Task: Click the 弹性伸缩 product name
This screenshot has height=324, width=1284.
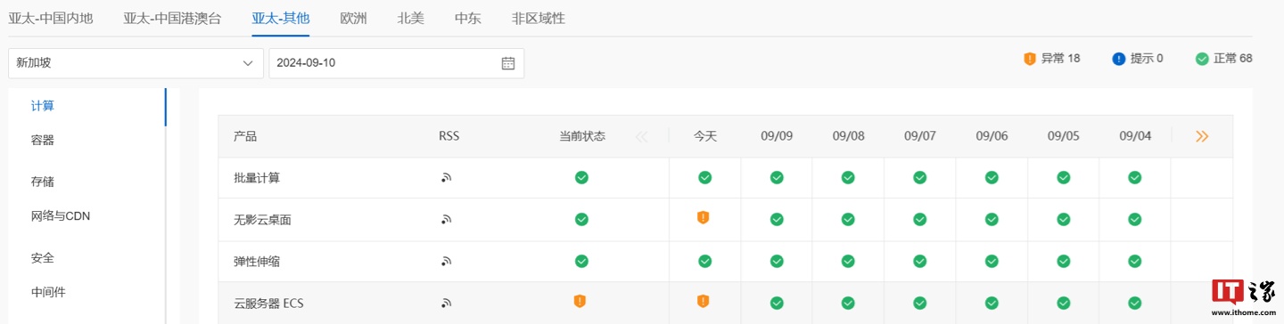Action: coord(257,262)
